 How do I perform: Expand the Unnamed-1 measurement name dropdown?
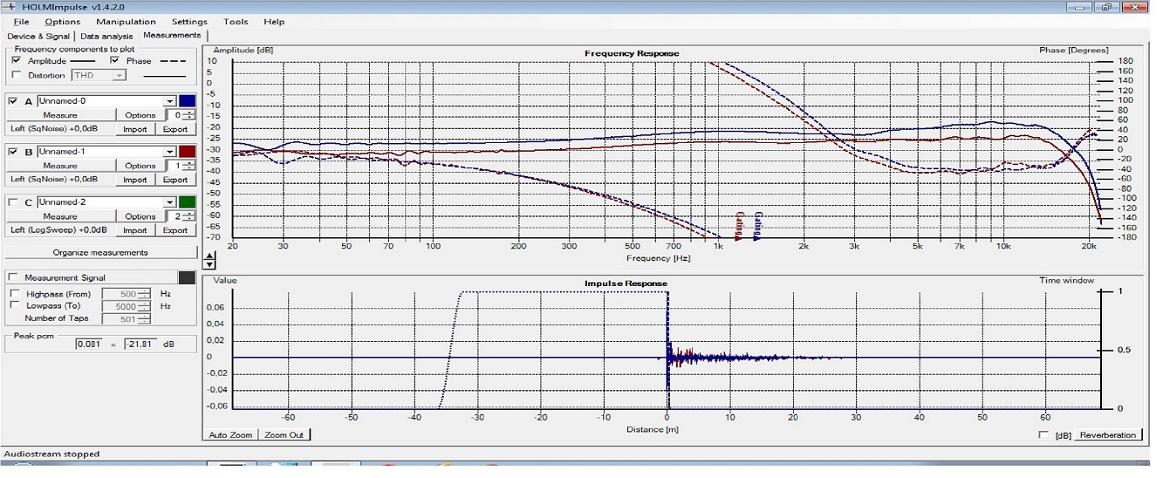click(x=171, y=152)
